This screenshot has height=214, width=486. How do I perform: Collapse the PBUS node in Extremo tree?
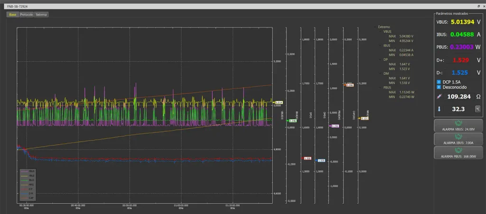click(x=380, y=88)
